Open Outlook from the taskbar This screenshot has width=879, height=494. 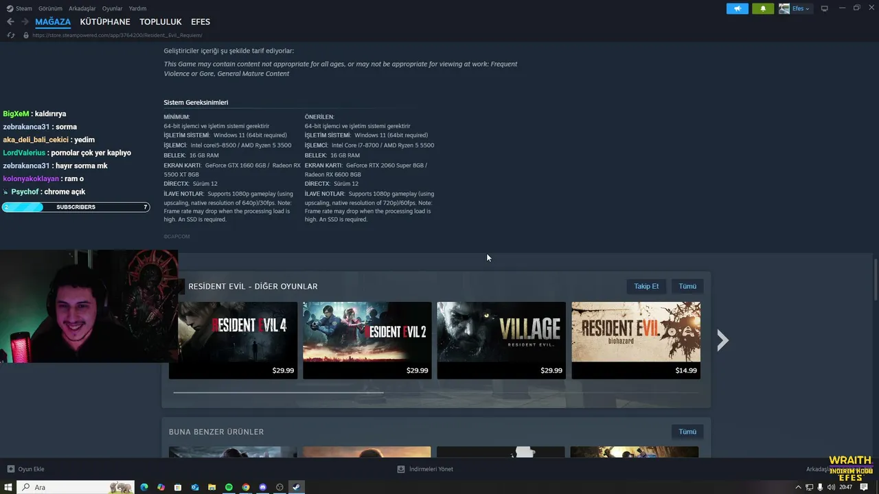(x=195, y=487)
